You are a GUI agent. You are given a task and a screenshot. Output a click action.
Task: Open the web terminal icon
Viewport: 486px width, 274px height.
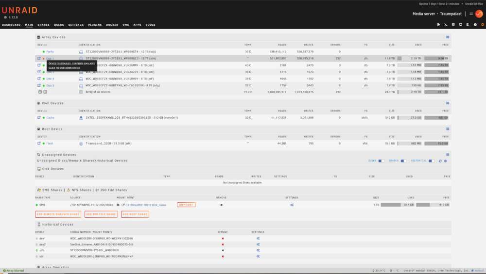point(446,25)
